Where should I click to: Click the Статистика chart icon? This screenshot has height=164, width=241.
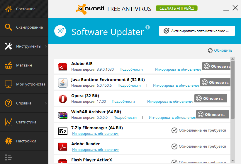tap(8, 122)
